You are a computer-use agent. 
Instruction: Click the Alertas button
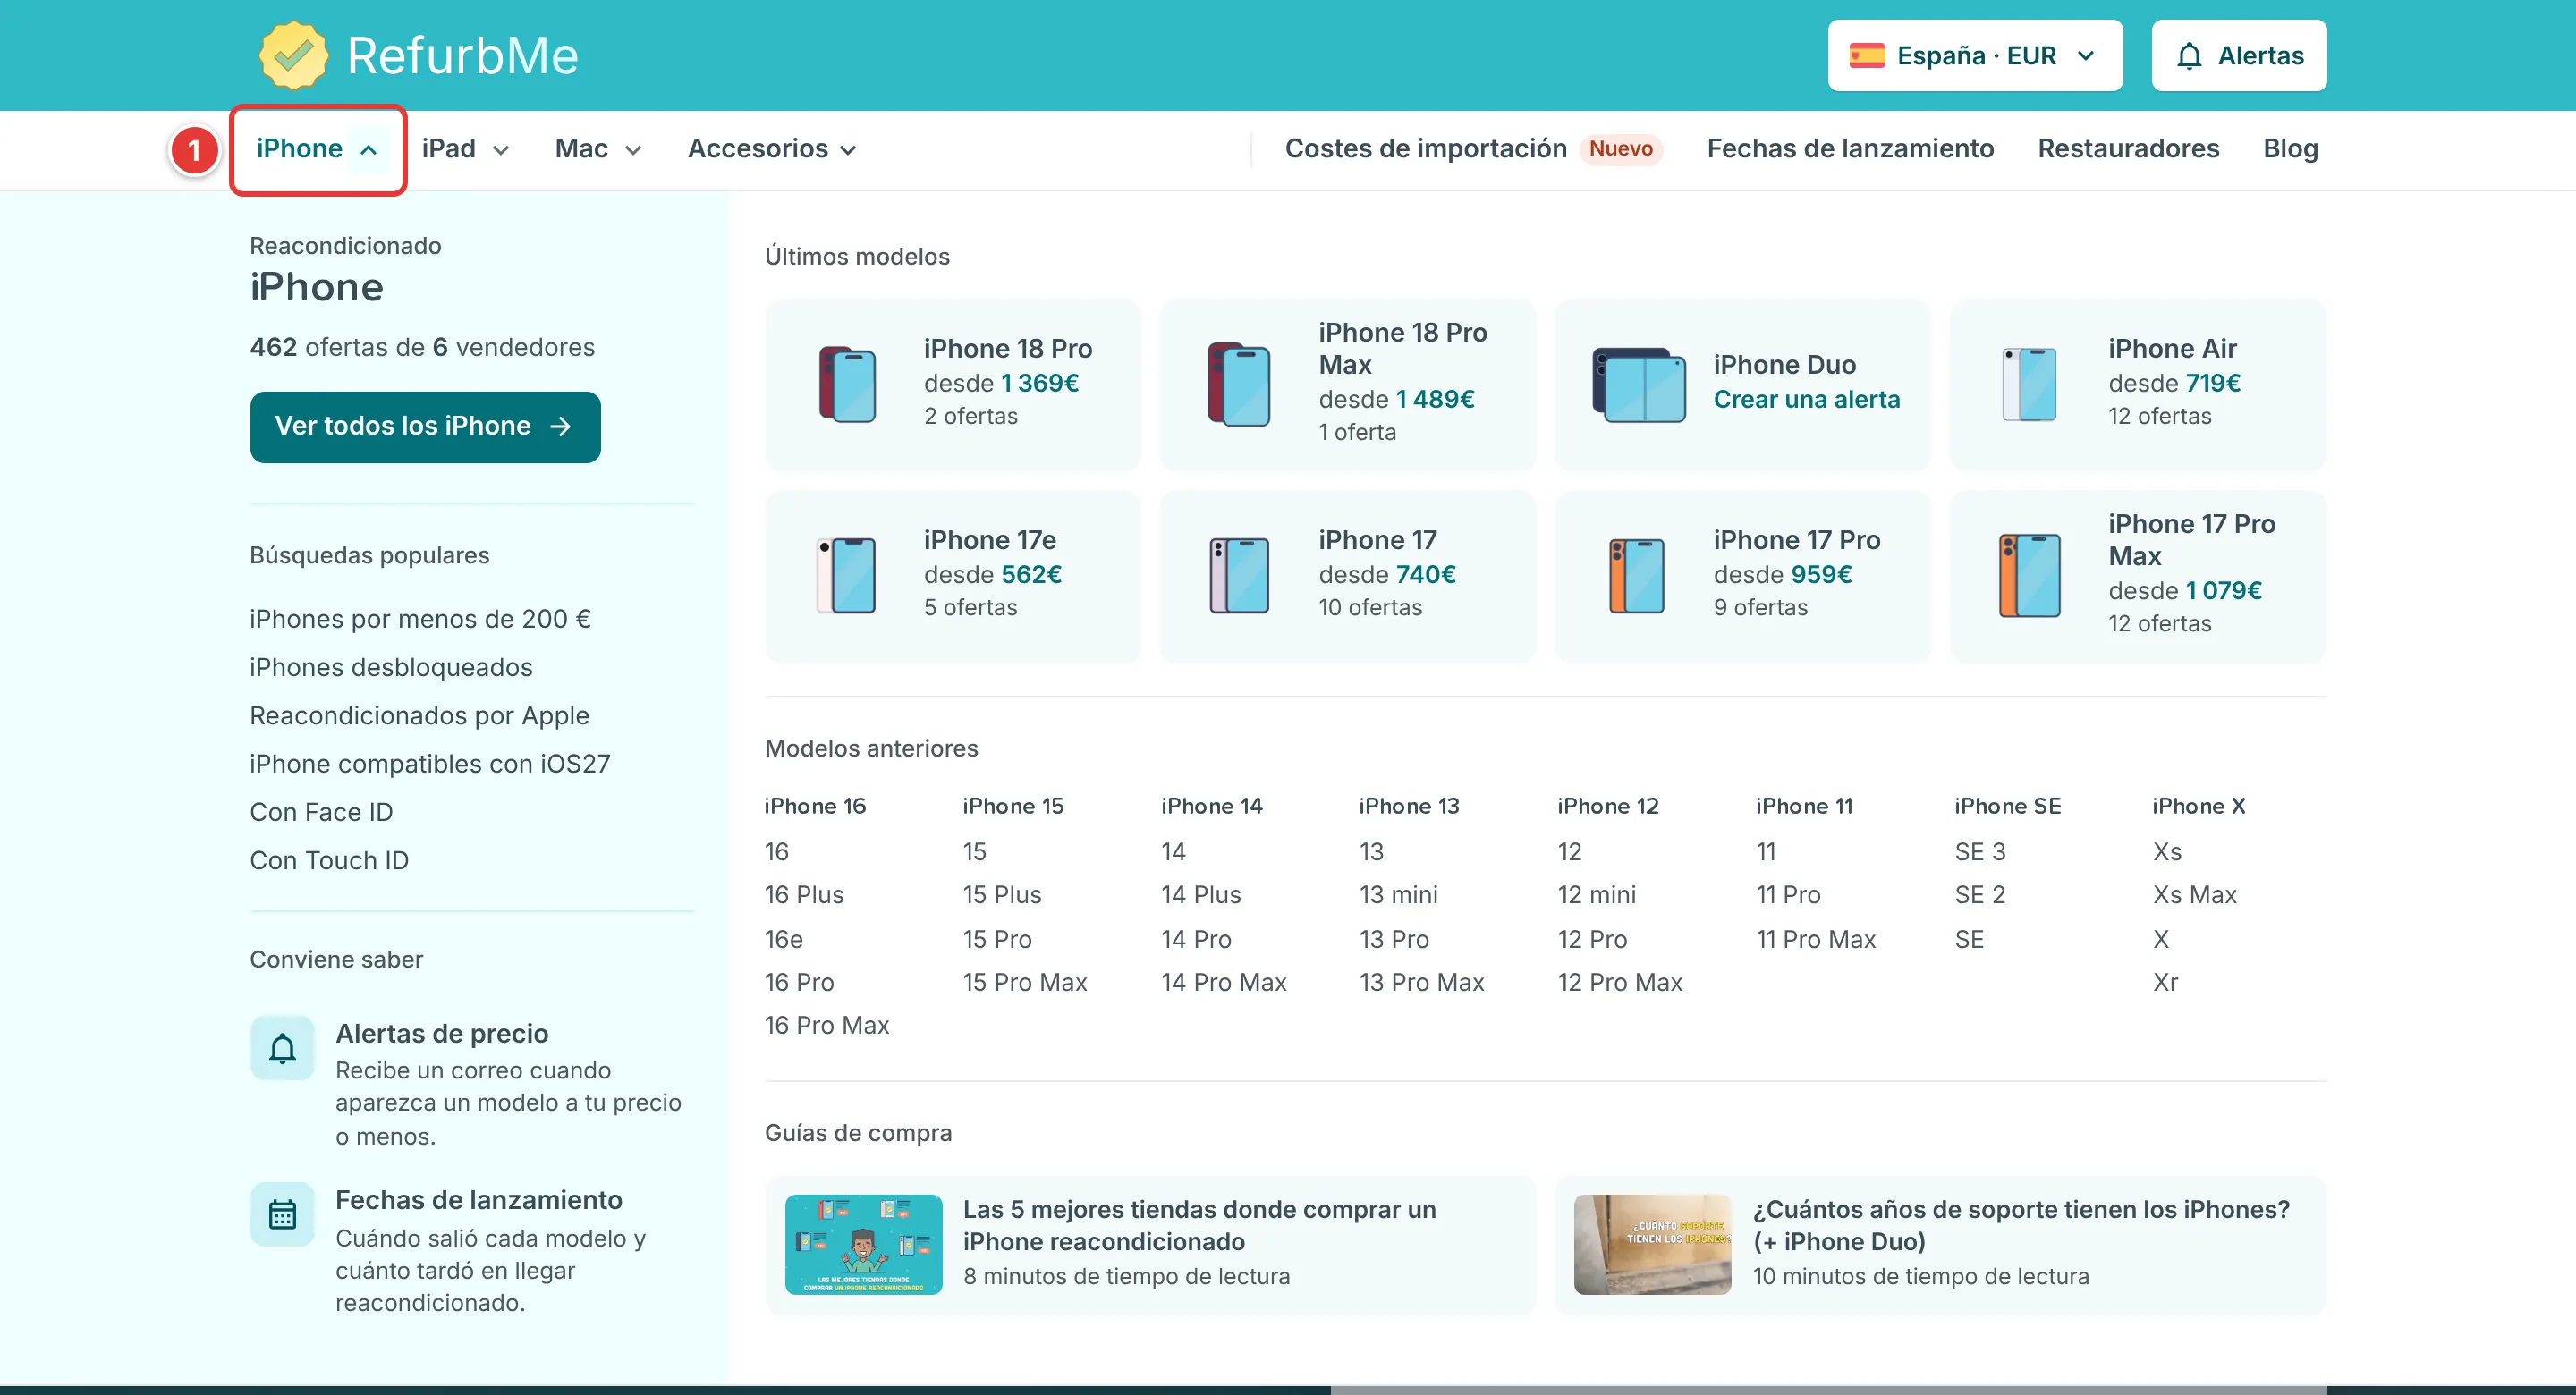[x=2238, y=55]
